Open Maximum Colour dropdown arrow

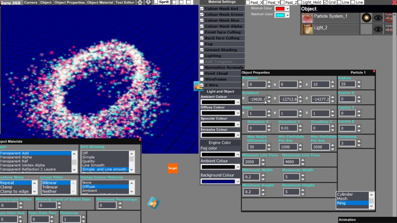pos(288,15)
